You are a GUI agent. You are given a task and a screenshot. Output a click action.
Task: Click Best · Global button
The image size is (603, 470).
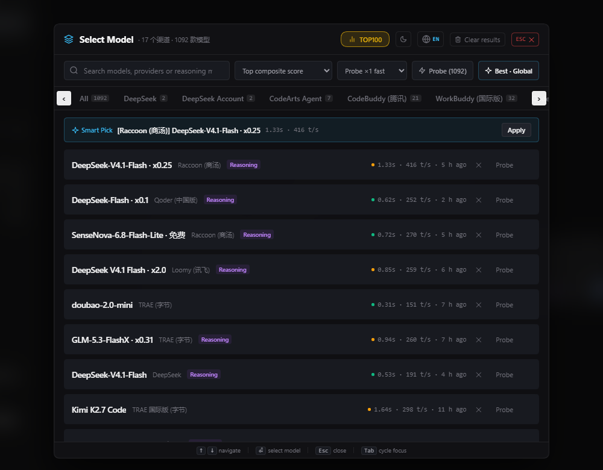(x=508, y=70)
